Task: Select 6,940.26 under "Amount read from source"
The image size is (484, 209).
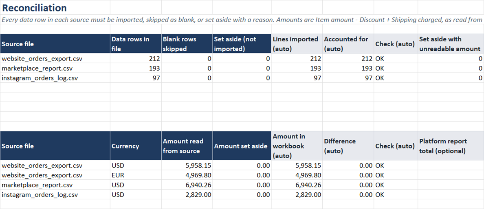Action: click(187, 185)
